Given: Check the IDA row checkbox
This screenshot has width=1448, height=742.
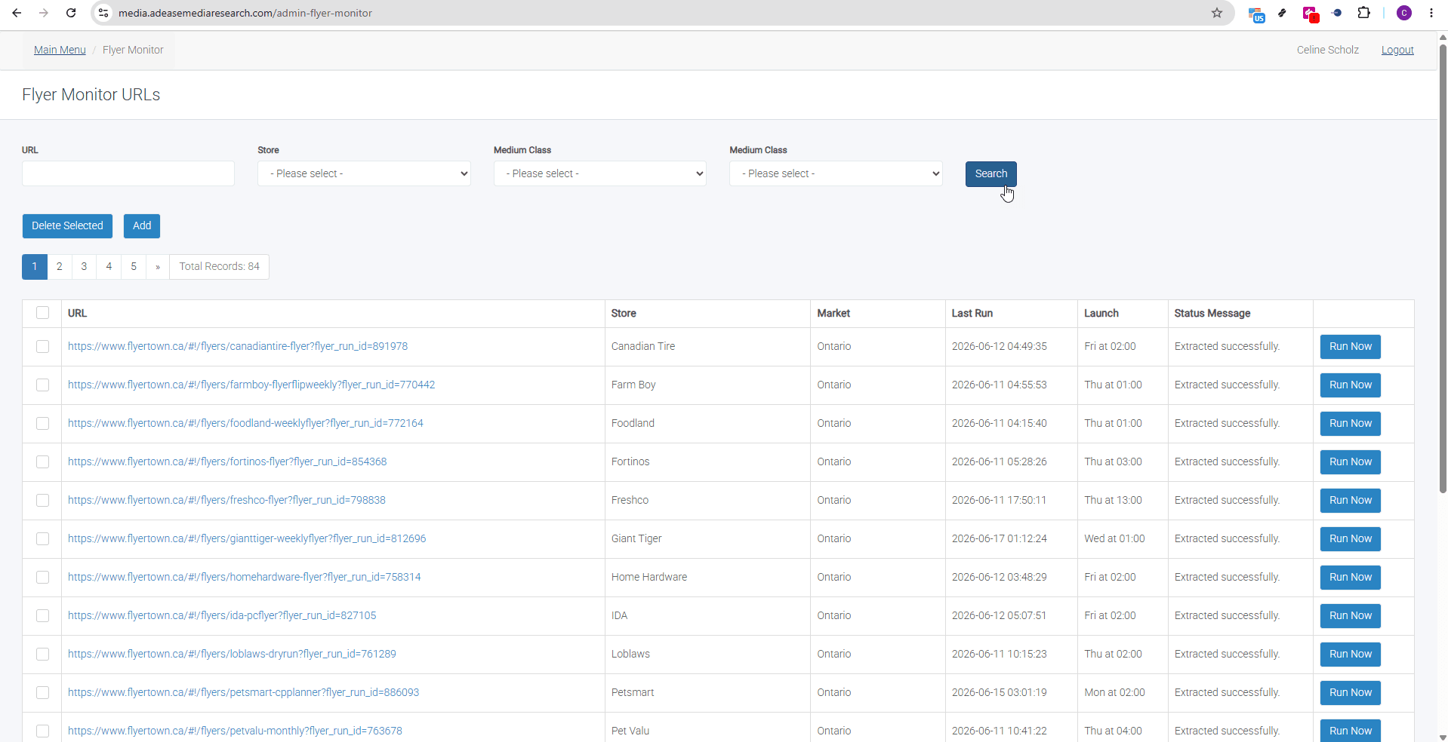Looking at the screenshot, I should [42, 615].
